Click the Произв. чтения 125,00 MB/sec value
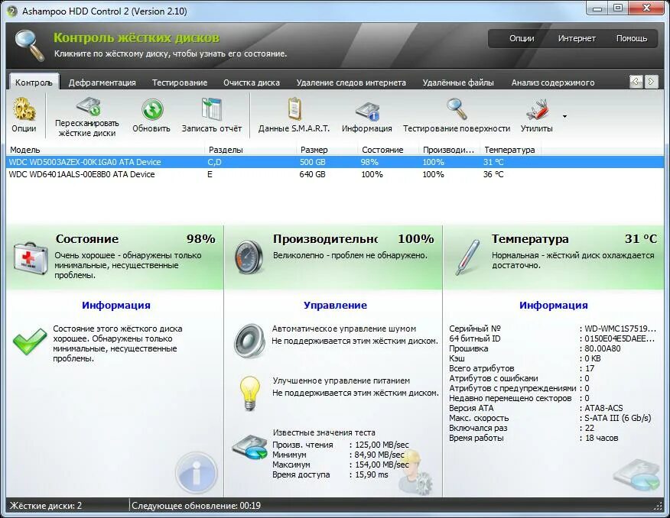The image size is (670, 518). point(382,445)
